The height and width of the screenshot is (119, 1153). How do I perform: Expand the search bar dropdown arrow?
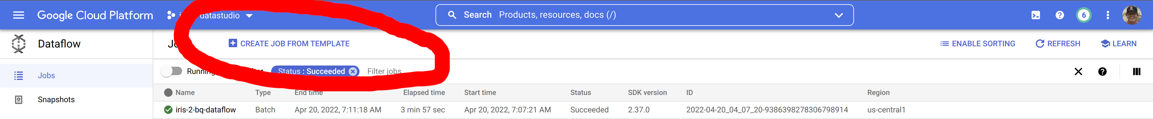839,15
